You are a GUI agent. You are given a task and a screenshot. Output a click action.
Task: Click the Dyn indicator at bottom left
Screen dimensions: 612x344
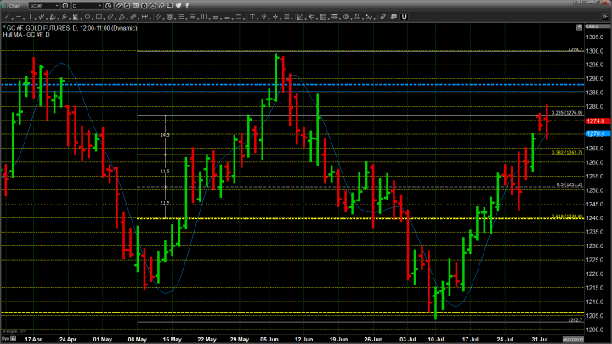pyautogui.click(x=5, y=339)
